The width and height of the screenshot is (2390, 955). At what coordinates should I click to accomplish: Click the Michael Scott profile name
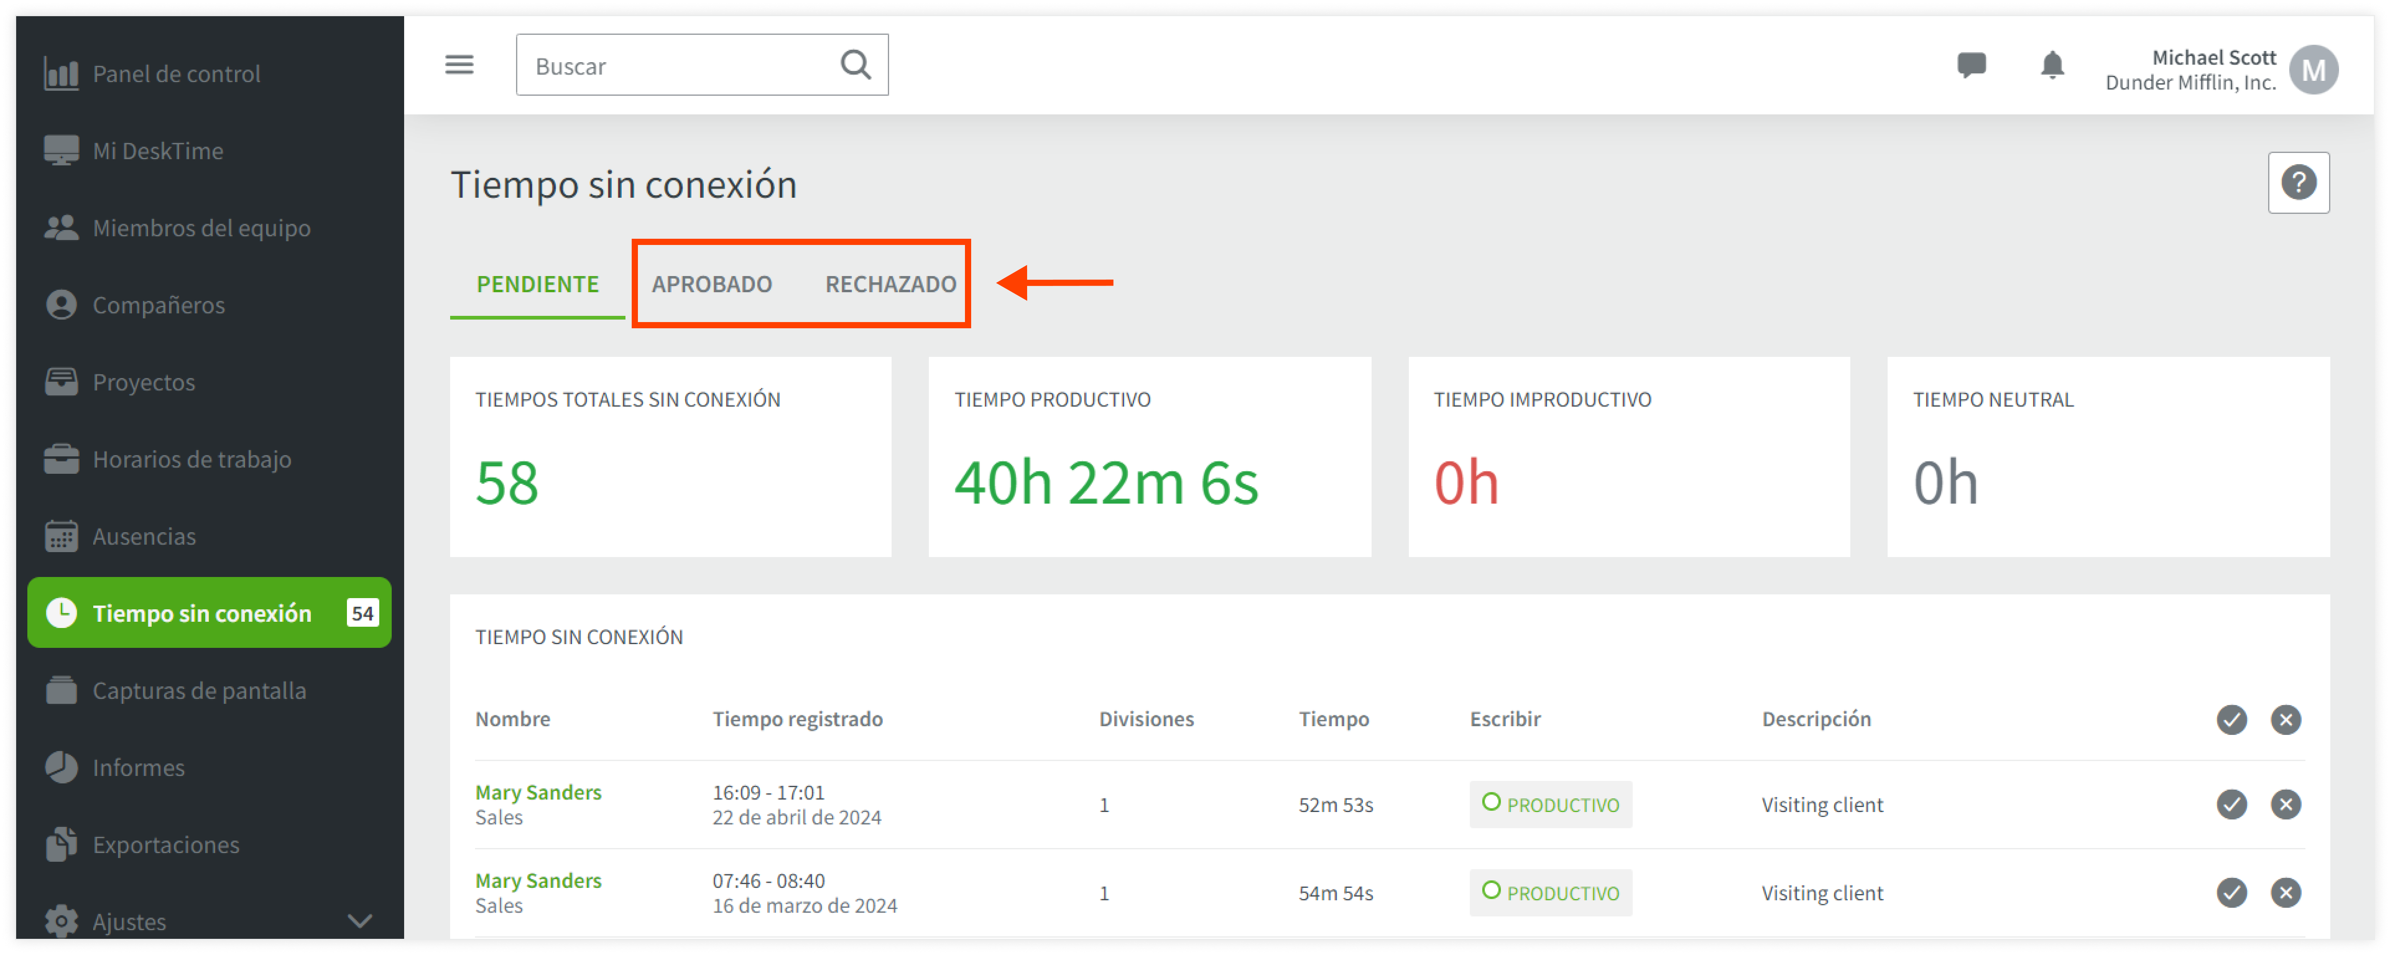2214,58
